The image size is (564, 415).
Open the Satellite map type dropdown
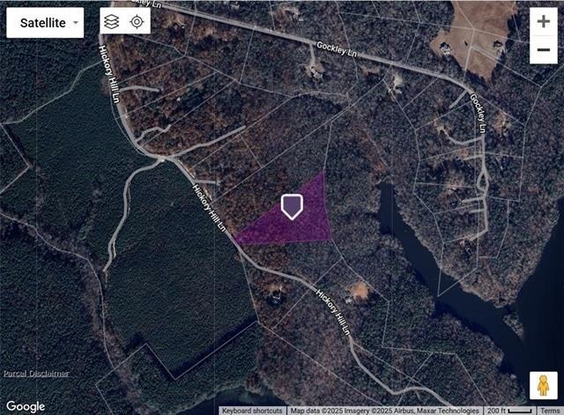pos(45,23)
